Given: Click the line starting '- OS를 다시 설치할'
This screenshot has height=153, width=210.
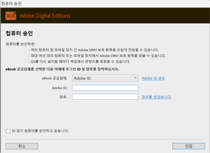Looking at the screenshot, I should coord(79,62).
